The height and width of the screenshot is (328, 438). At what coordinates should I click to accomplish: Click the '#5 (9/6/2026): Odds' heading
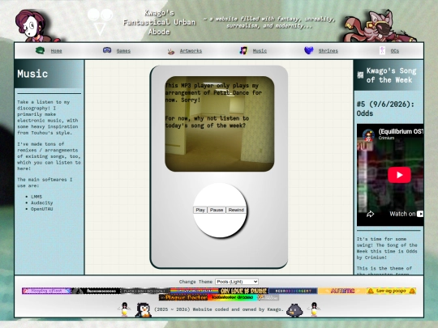point(385,109)
